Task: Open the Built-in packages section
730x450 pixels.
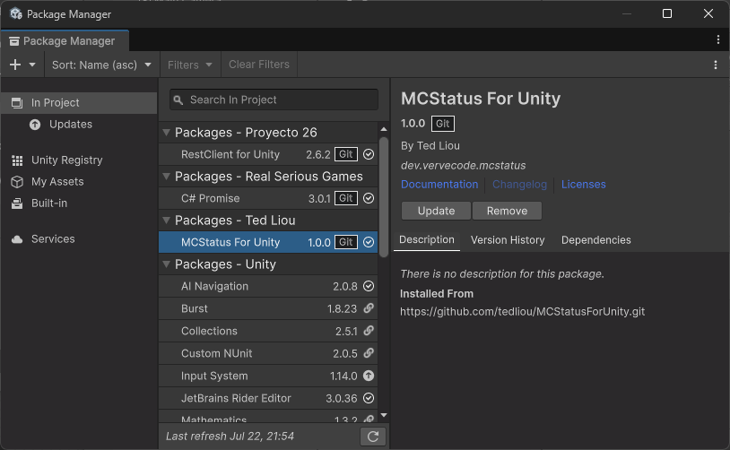Action: tap(49, 203)
